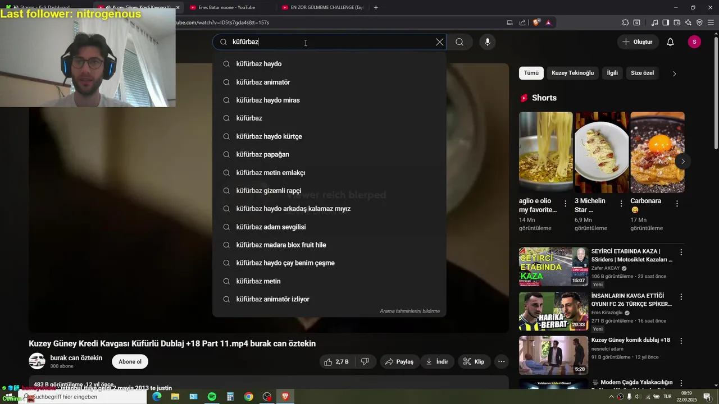Open system volume icon in tray
The image size is (719, 404).
pyautogui.click(x=638, y=397)
